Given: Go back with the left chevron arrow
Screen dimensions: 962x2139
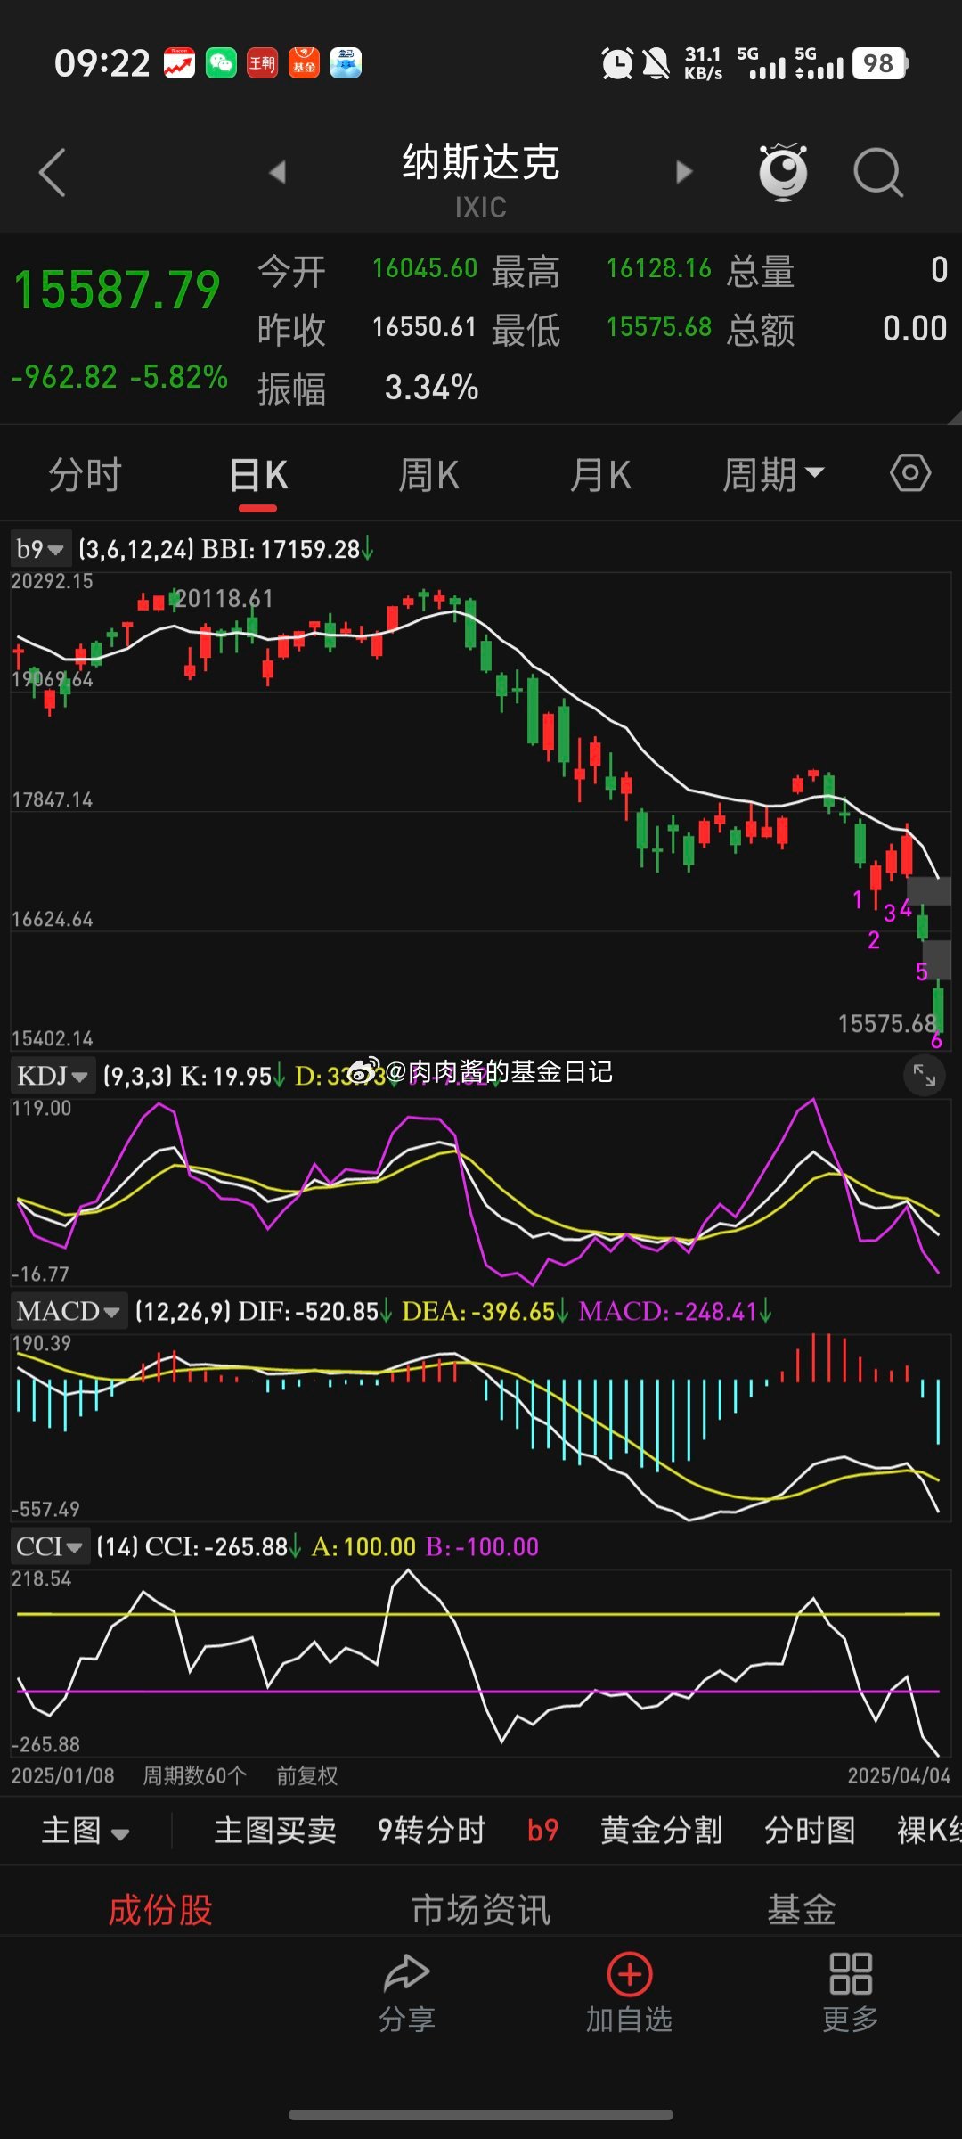Looking at the screenshot, I should pyautogui.click(x=53, y=172).
